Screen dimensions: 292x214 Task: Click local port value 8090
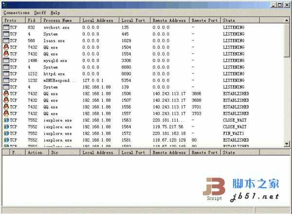point(126,74)
